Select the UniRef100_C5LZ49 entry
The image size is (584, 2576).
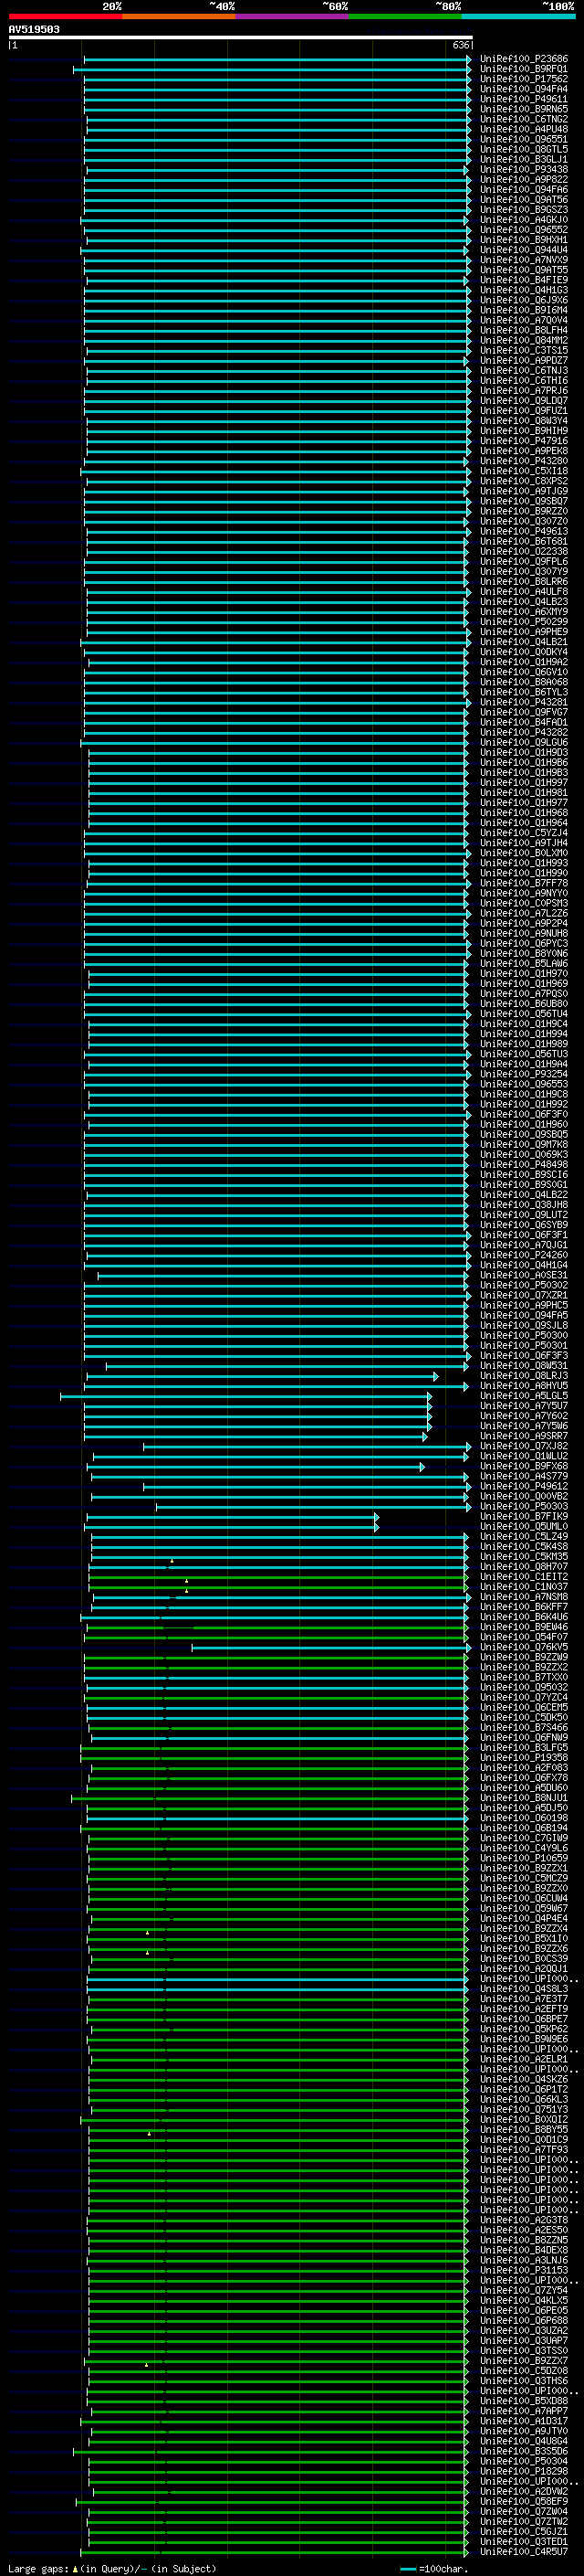click(523, 1537)
